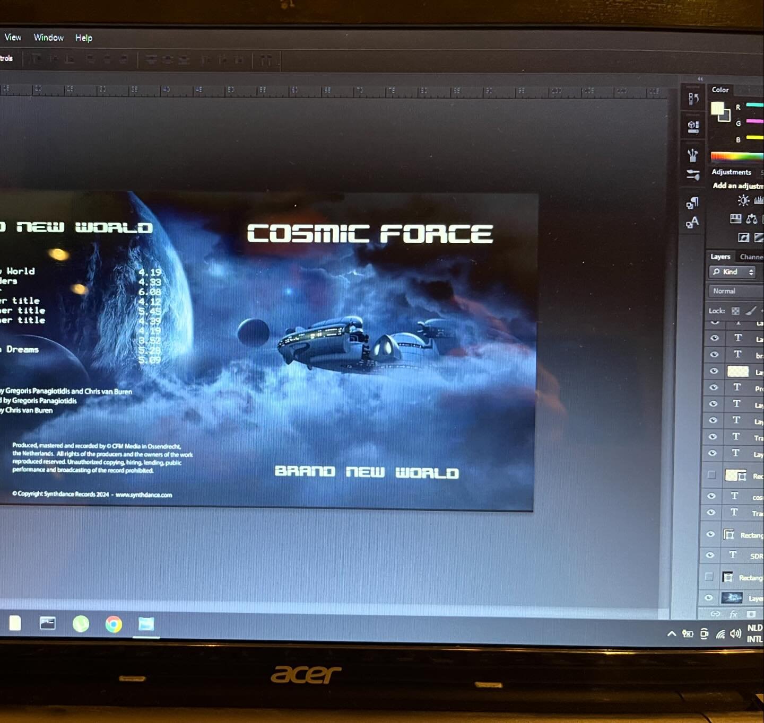The image size is (764, 723).
Task: Open the green circle app on taskbar
Action: tap(81, 624)
